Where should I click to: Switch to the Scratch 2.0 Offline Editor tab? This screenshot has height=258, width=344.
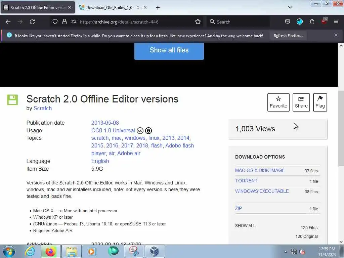pos(38,7)
